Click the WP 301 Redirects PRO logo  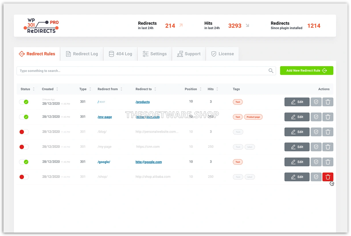[x=41, y=25]
